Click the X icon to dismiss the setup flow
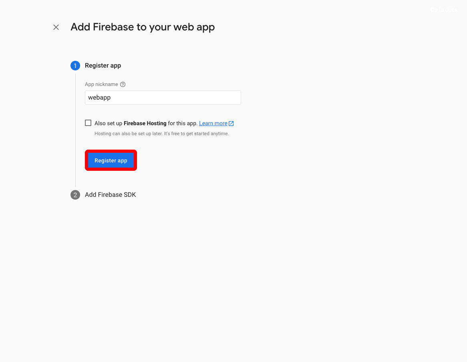 pos(56,27)
